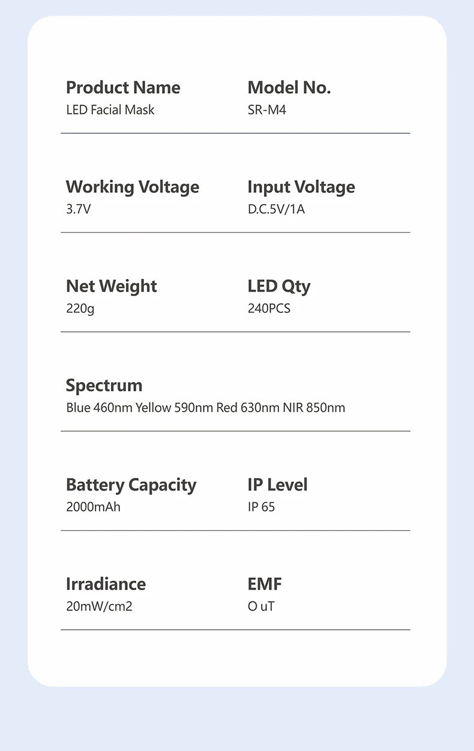Select the 3.7V value
The image size is (474, 751).
[79, 210]
